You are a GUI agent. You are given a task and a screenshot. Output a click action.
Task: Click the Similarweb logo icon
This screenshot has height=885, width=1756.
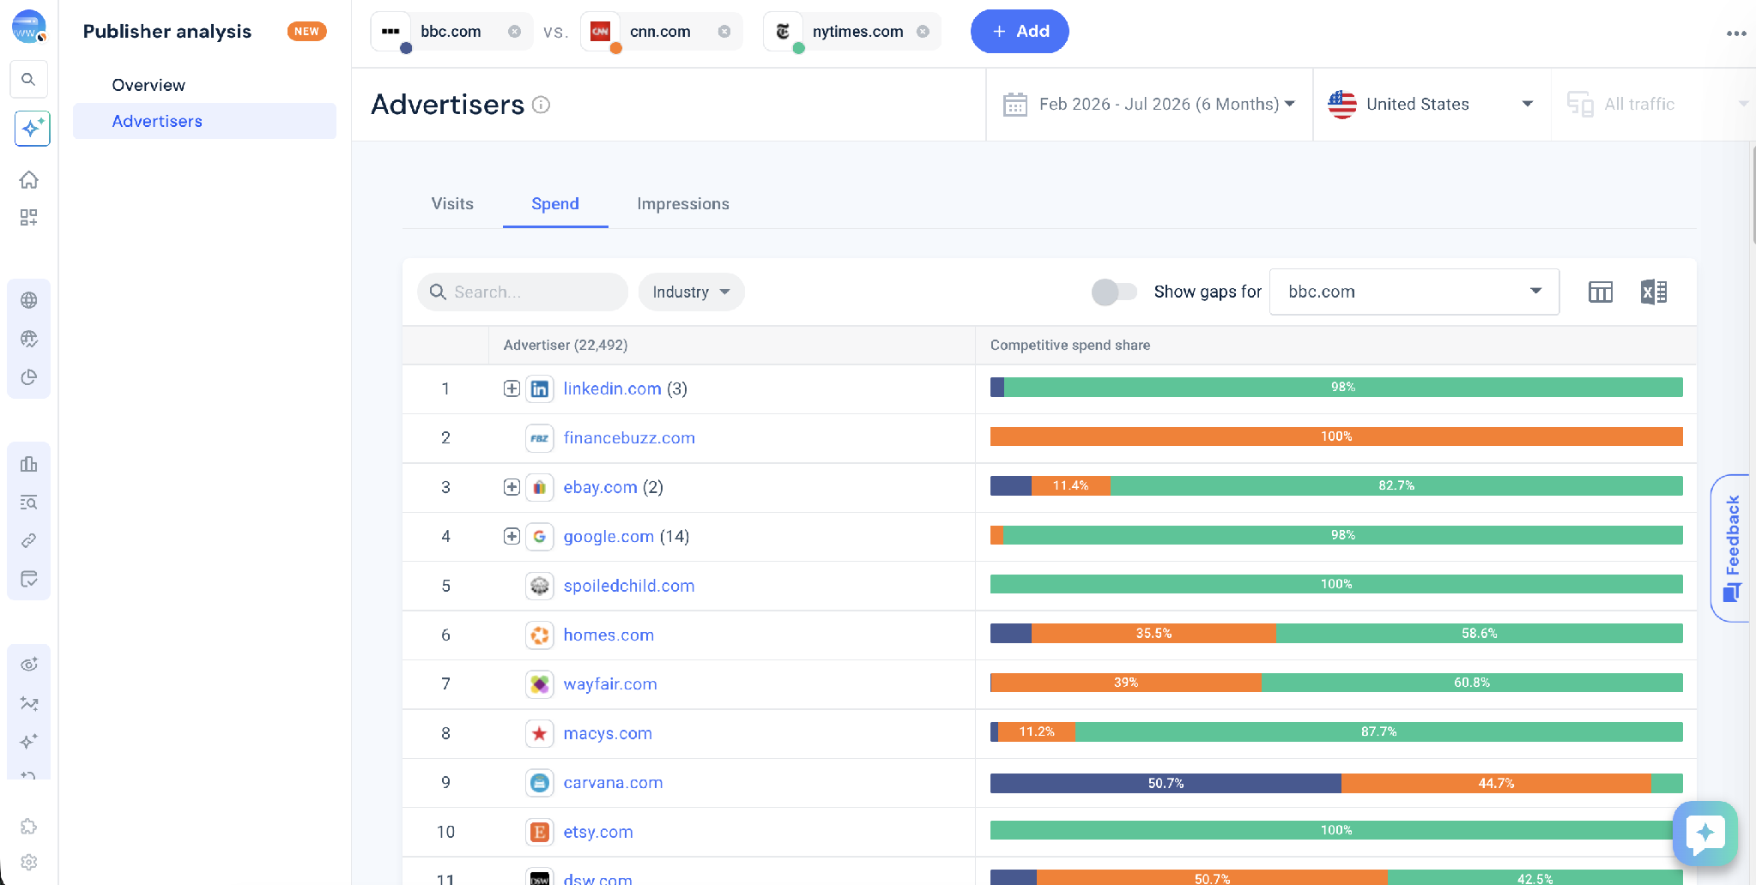(28, 27)
